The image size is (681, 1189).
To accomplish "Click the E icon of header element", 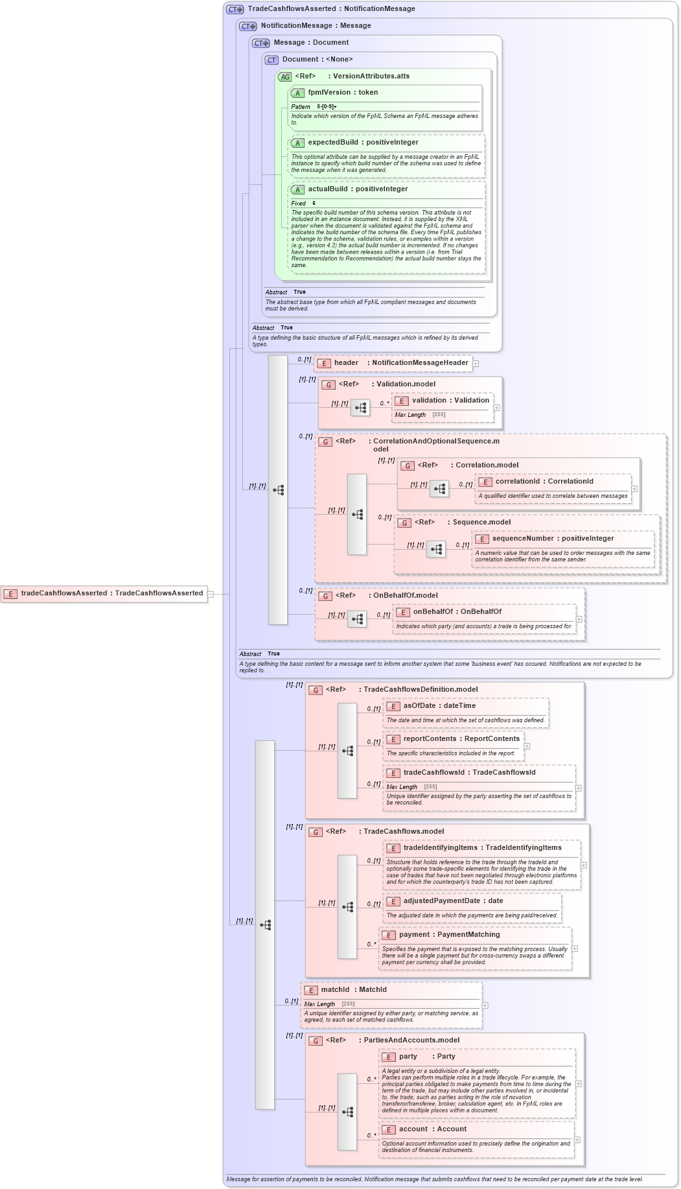I will point(324,363).
